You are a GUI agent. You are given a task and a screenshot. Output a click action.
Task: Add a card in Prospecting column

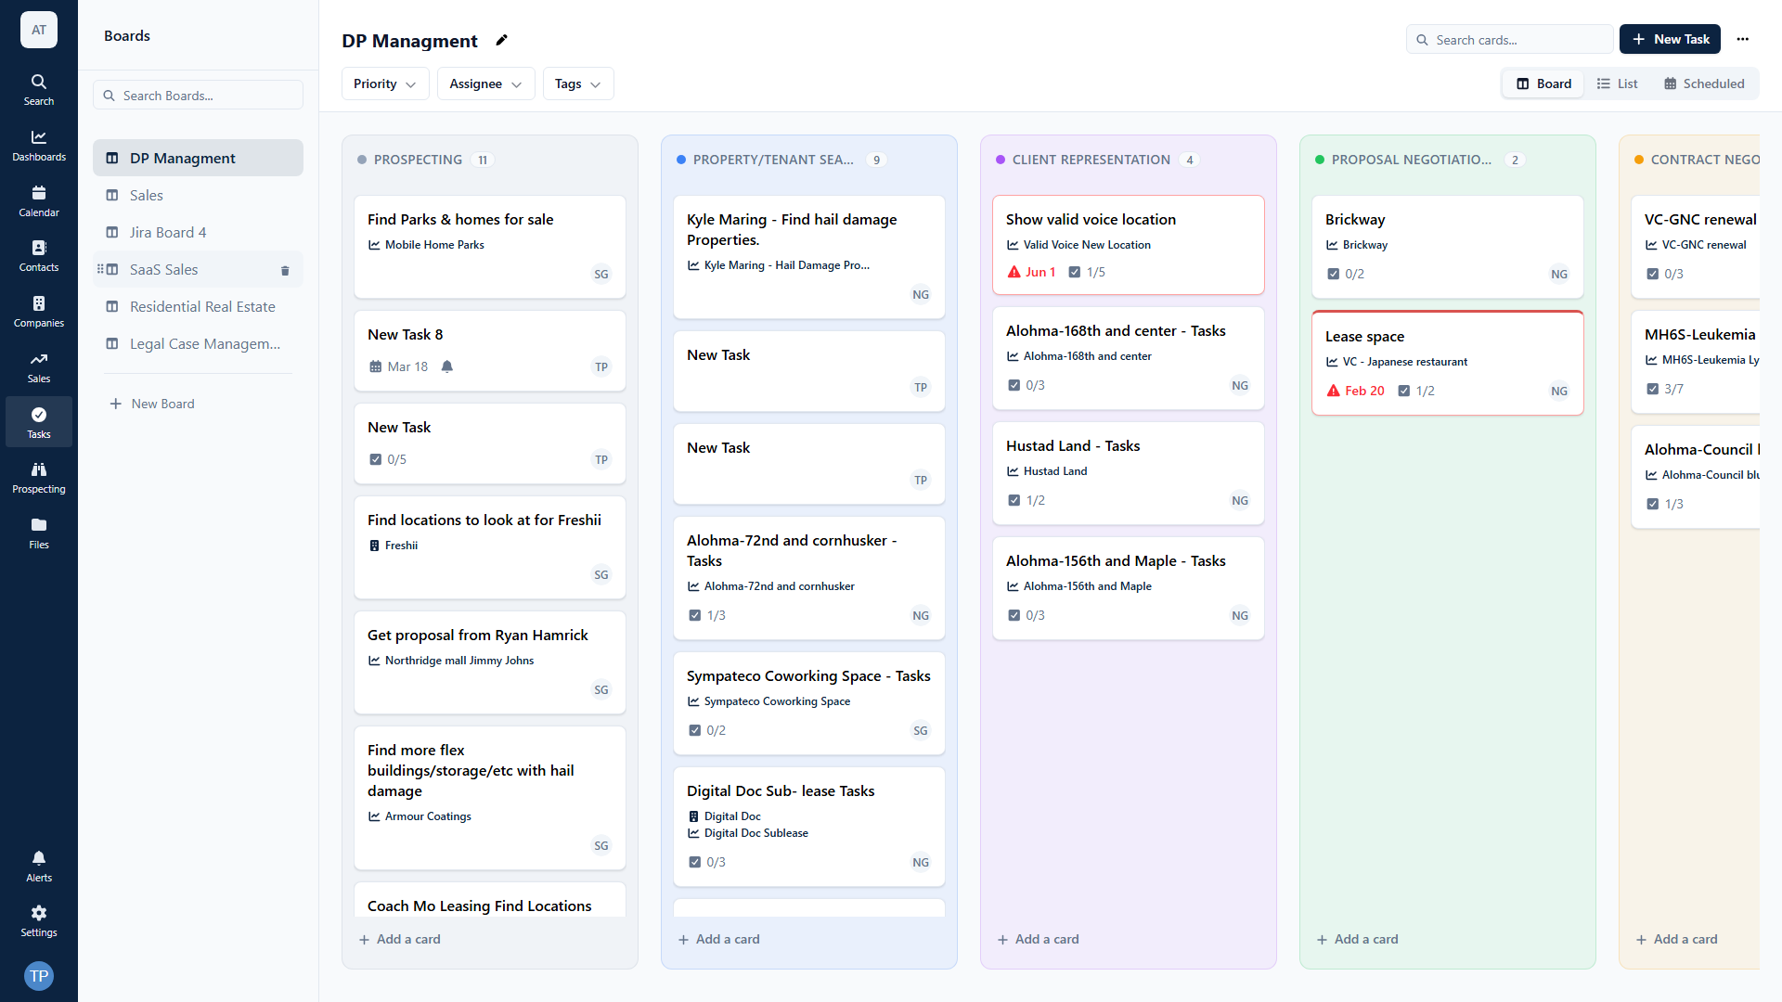(400, 939)
